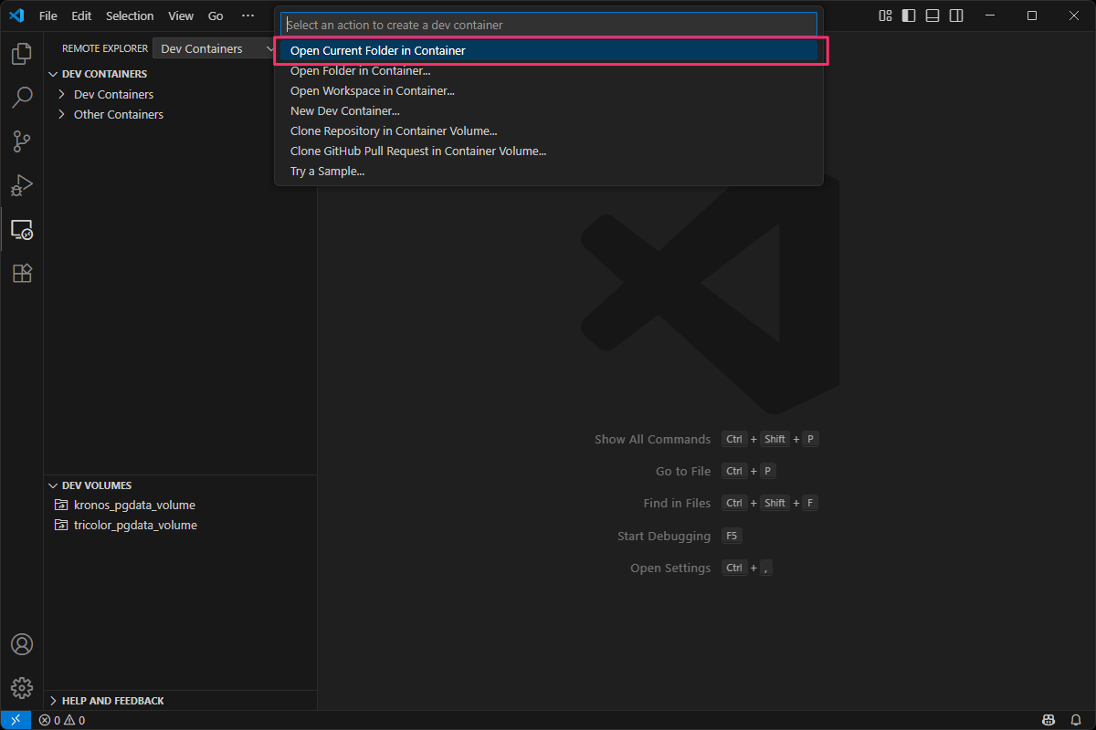Focus the dev container action input box
The width and height of the screenshot is (1096, 730).
point(549,25)
